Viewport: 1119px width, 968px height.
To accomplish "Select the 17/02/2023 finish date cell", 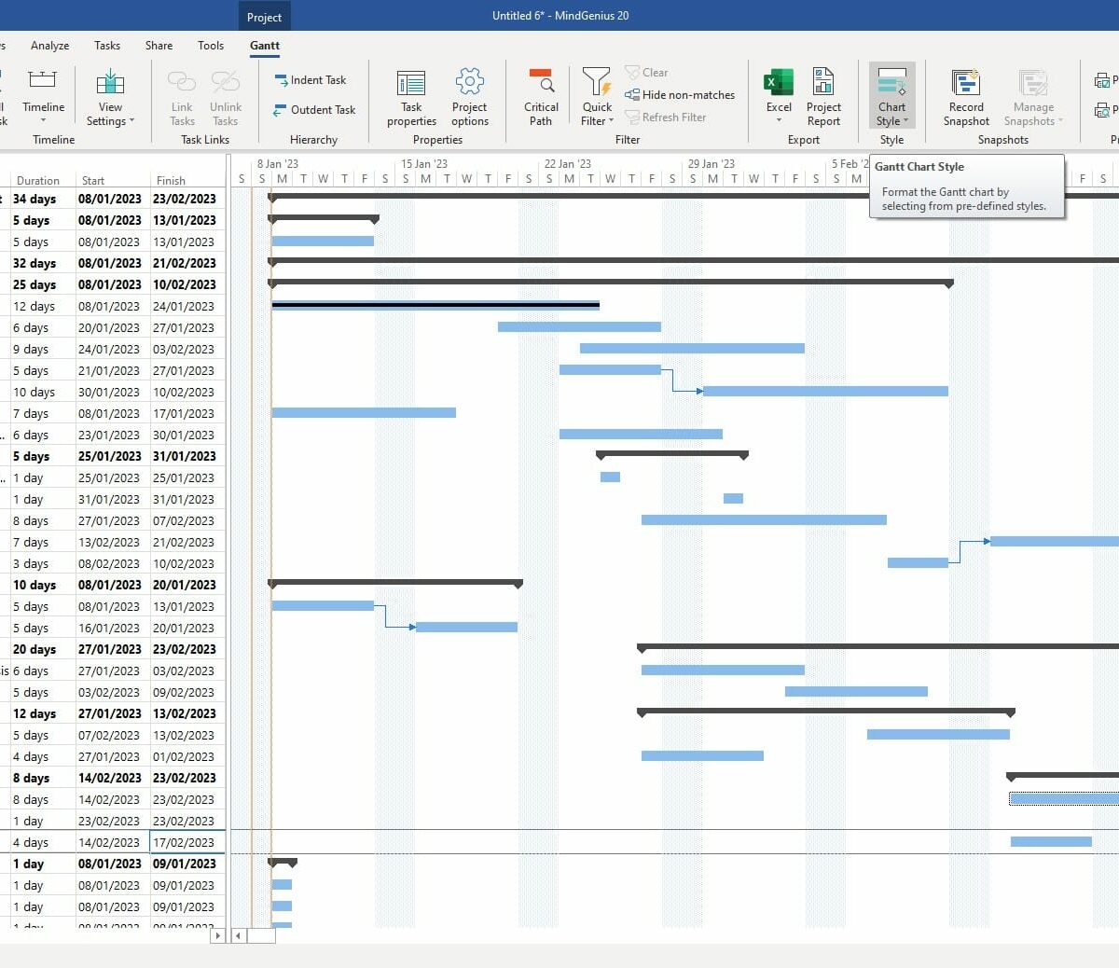I will 185,842.
